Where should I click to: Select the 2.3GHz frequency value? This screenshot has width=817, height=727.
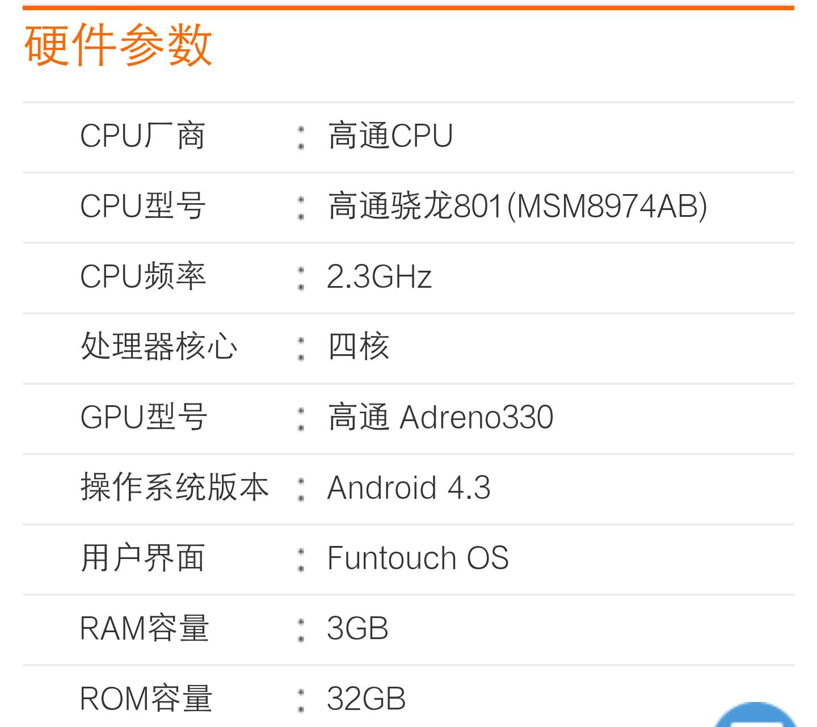[379, 277]
